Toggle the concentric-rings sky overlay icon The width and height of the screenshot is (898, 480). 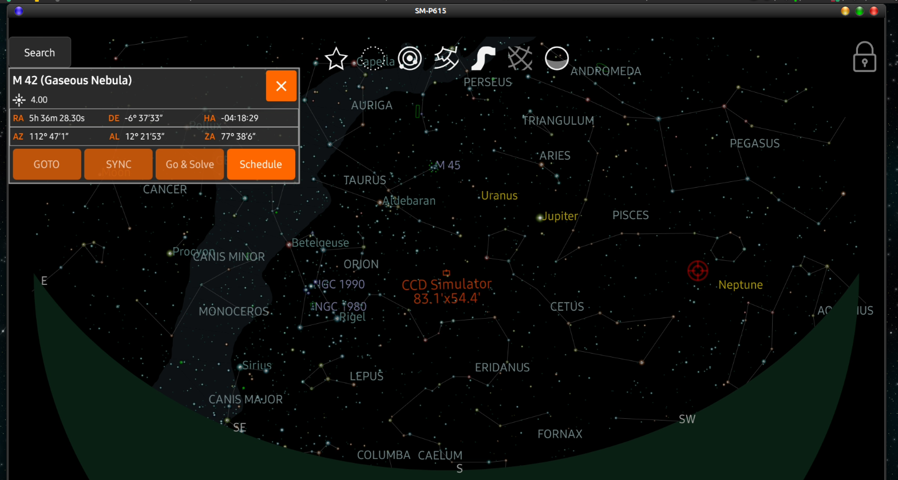410,58
